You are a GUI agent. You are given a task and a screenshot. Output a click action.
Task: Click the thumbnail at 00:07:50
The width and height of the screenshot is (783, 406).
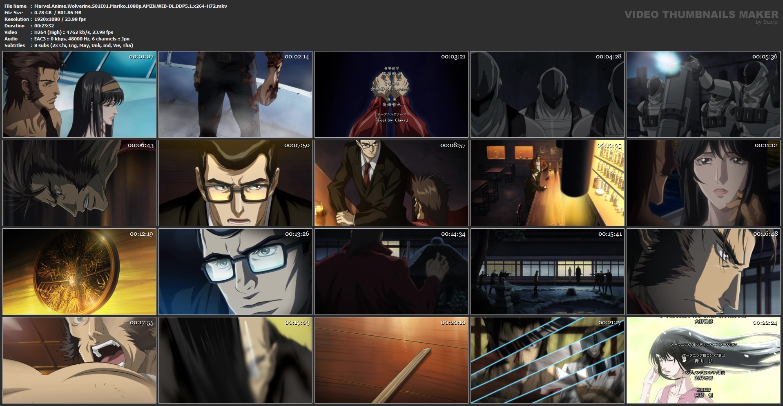tap(236, 183)
